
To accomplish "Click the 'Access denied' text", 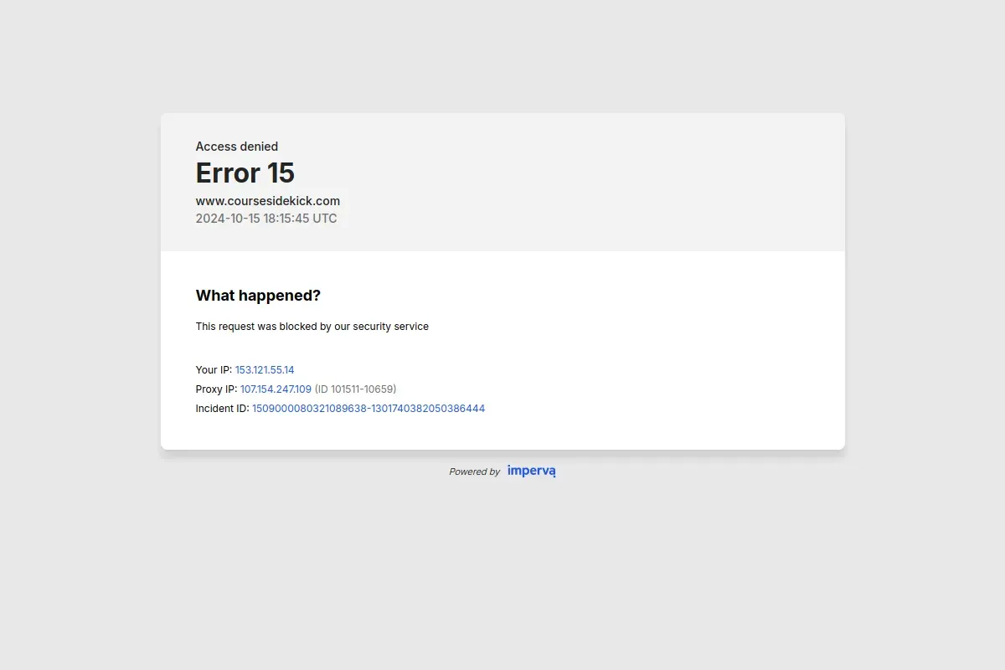I will pos(237,147).
